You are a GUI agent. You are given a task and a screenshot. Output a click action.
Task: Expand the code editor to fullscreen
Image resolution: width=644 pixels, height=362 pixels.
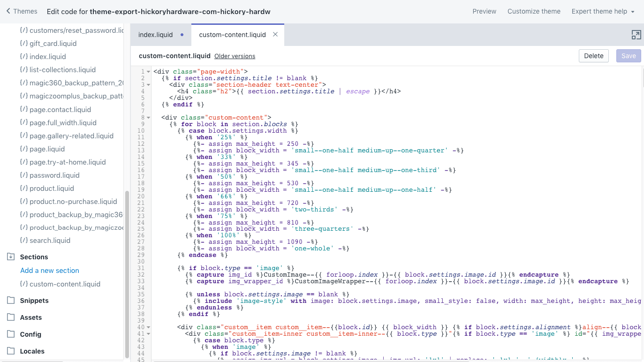click(636, 35)
